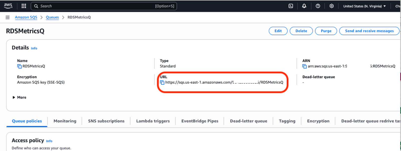Copy the queue name RDSMetricsQ

tap(19, 66)
